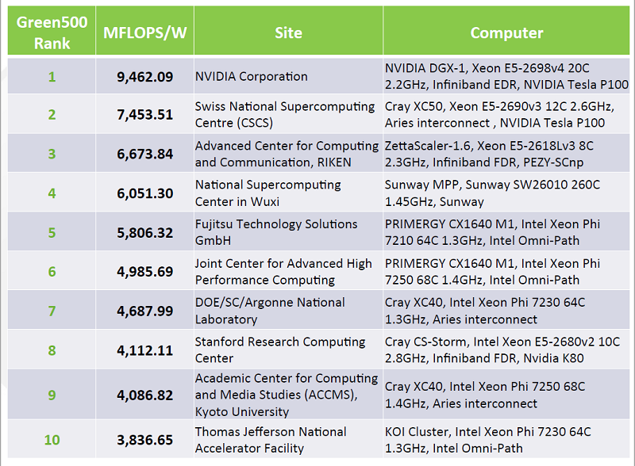Click the rank 9 cell
This screenshot has height=466, width=635.
pos(52,395)
